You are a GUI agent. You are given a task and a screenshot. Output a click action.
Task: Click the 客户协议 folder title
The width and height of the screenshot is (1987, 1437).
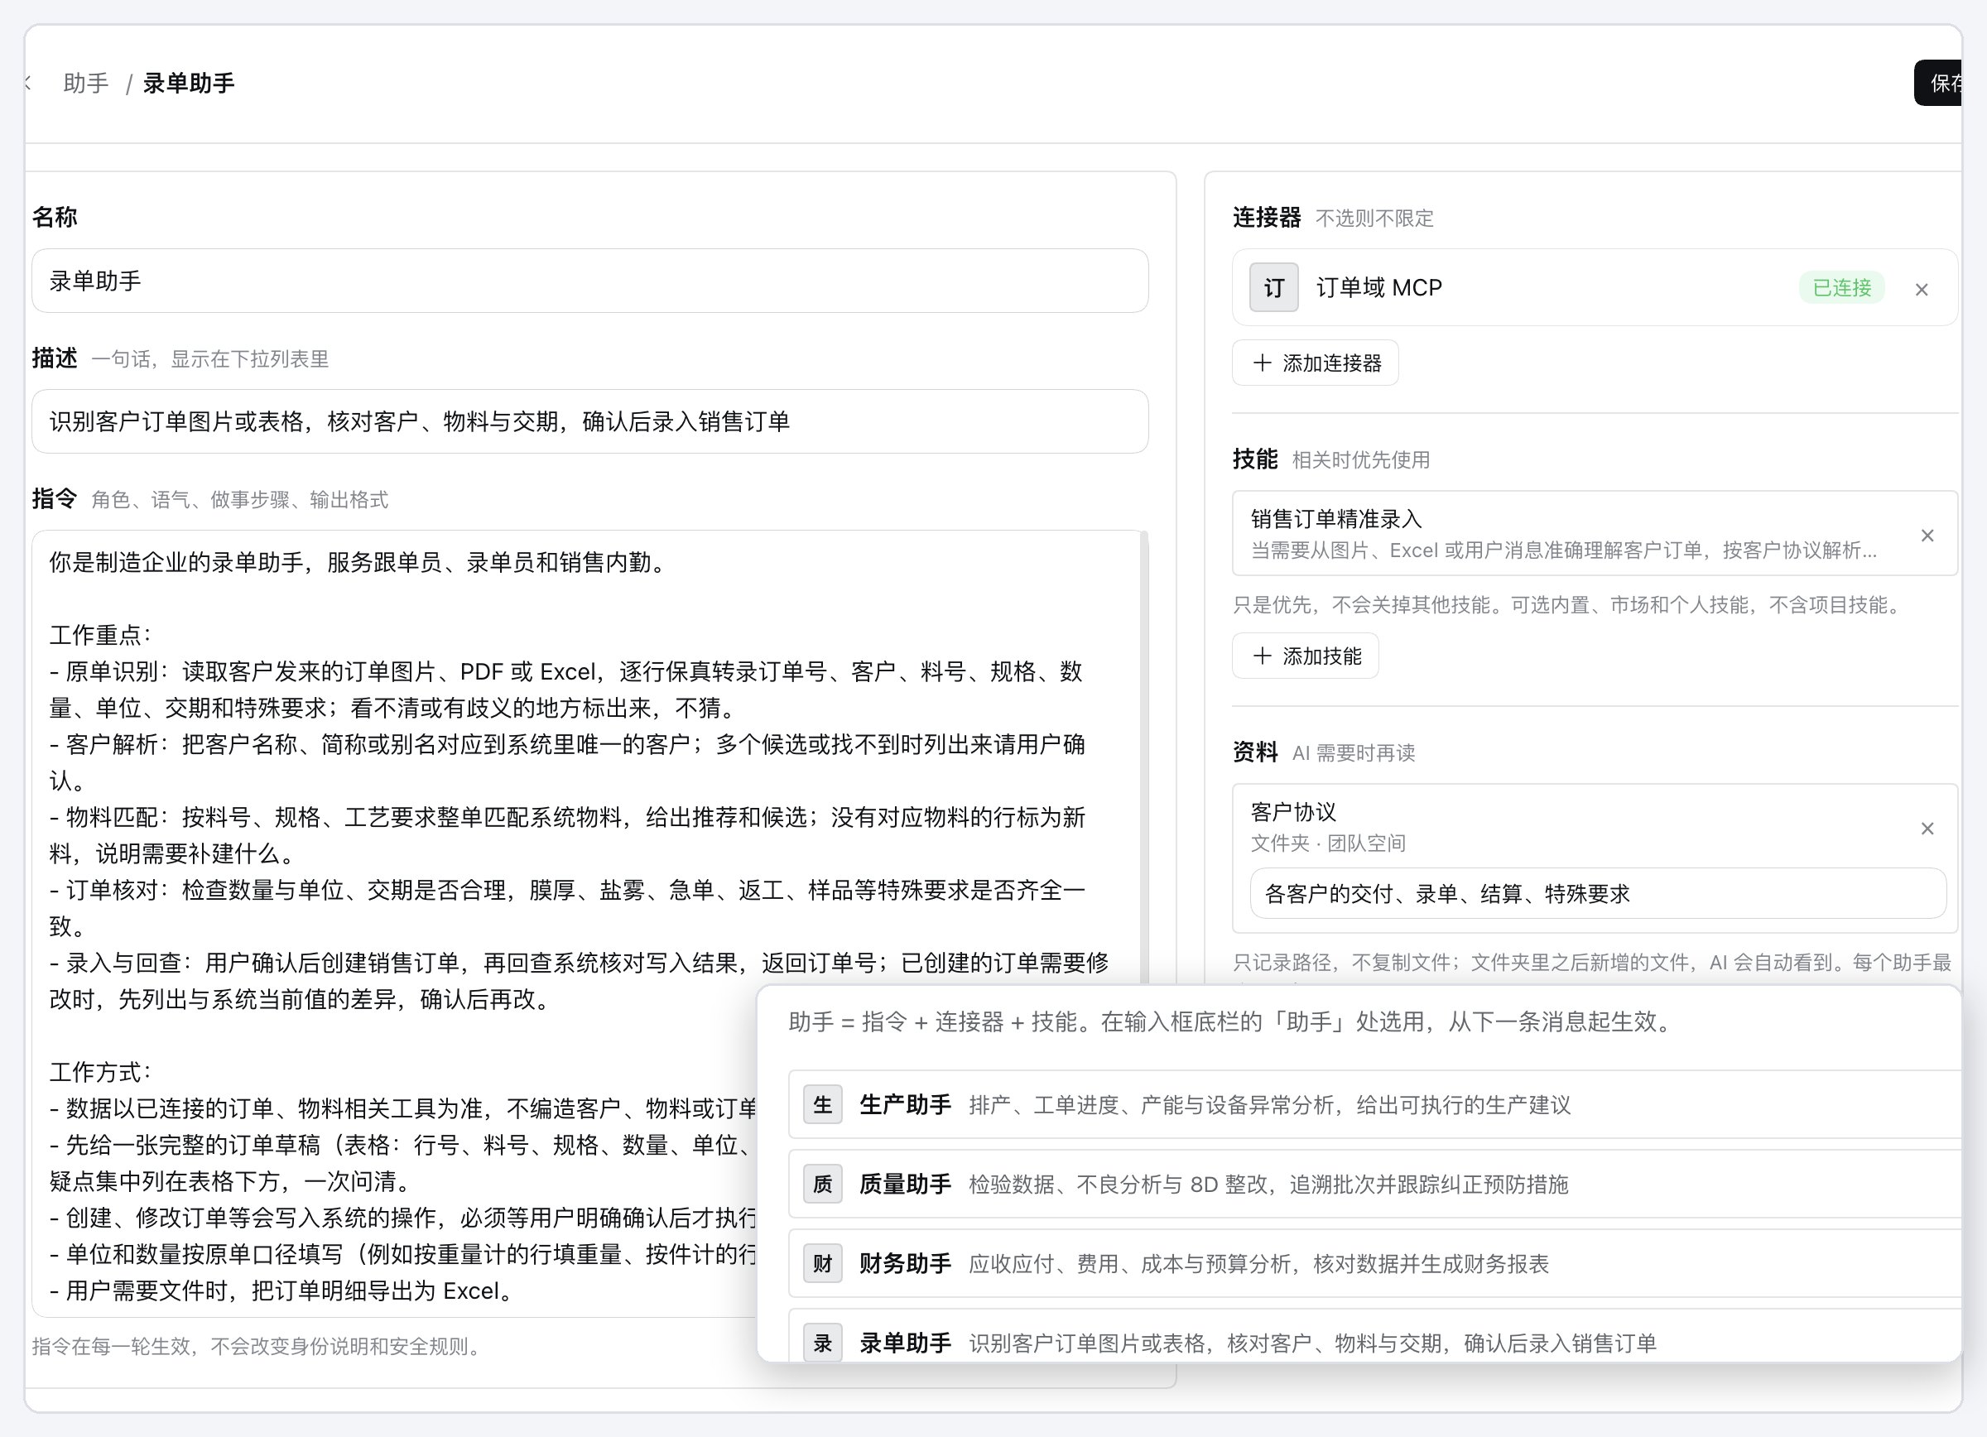[x=1293, y=812]
